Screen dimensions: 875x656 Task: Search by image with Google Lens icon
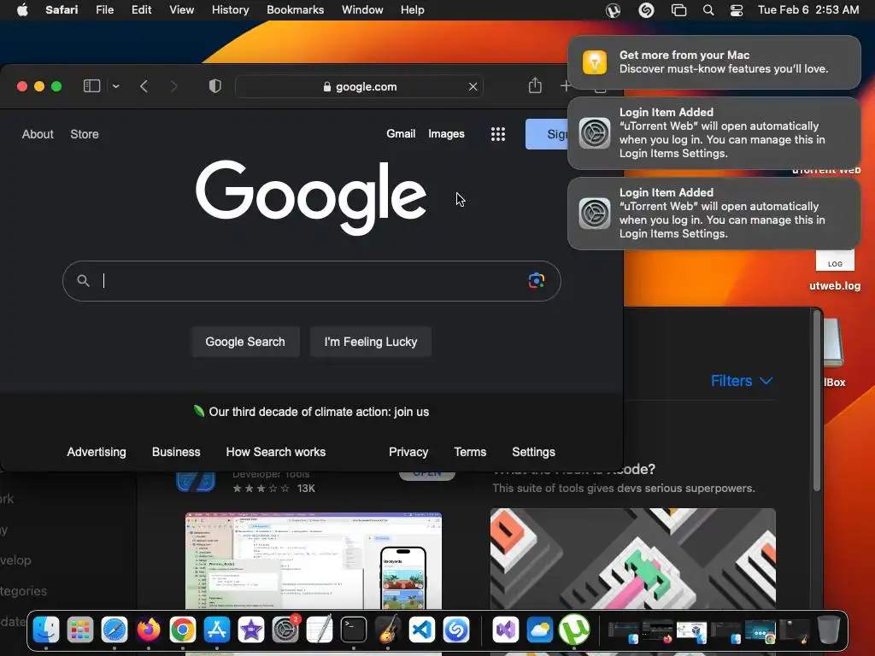pos(537,280)
